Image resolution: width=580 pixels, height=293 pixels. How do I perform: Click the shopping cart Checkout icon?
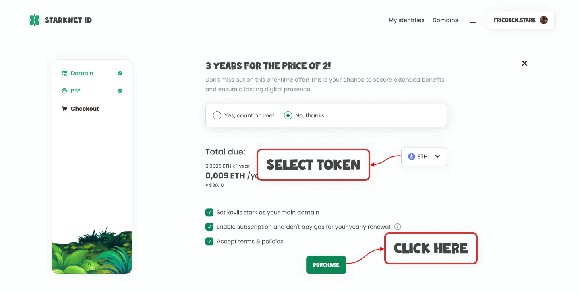[64, 109]
